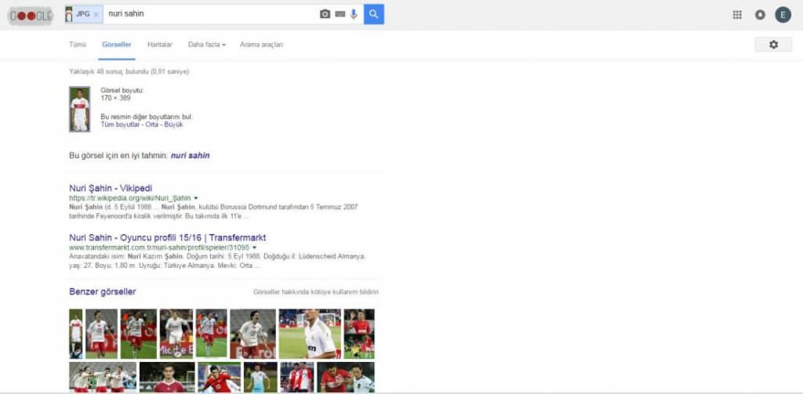
Task: Expand the Daha fazla menu
Action: pos(207,45)
